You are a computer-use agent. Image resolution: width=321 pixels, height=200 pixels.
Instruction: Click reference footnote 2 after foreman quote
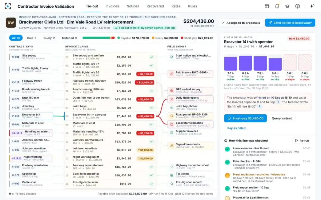(x=259, y=106)
